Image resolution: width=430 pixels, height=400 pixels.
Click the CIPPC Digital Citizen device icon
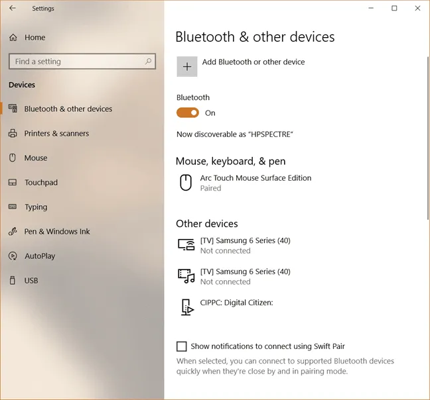[186, 307]
